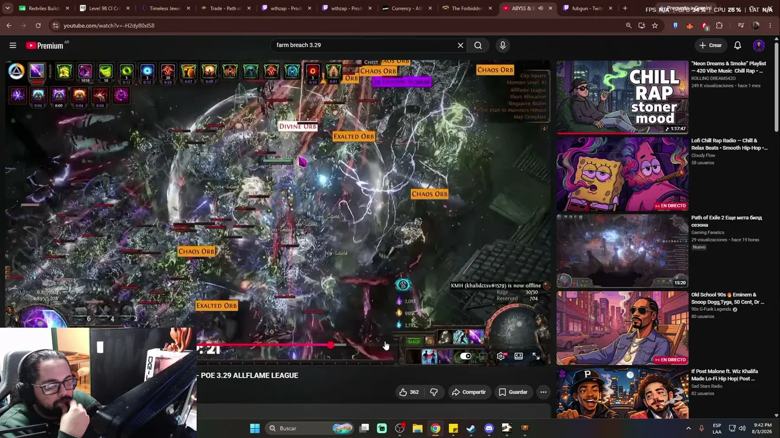Screen dimensions: 780x438
Task: Go back in browser history
Action: coord(9,26)
